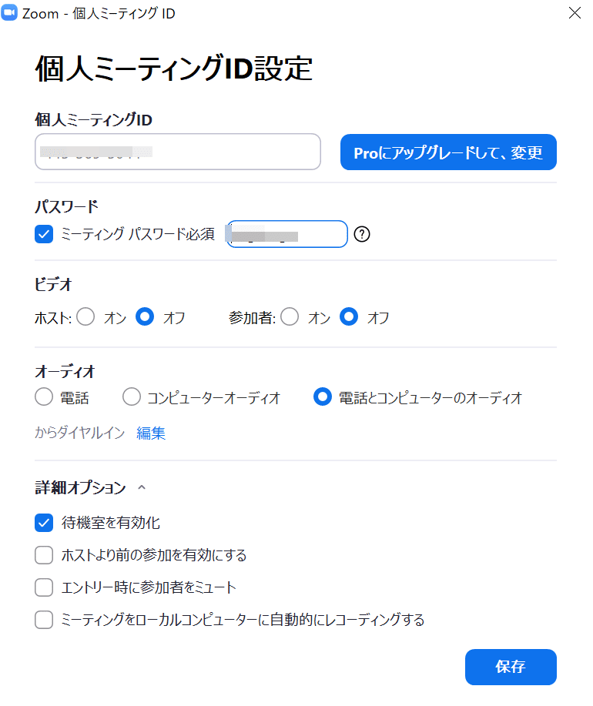
Task: Turn 参加者 video オン
Action: tap(290, 316)
